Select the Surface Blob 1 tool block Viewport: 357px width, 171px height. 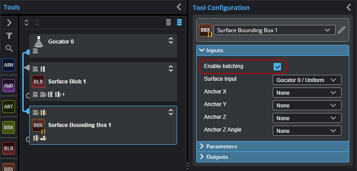[x=103, y=82]
